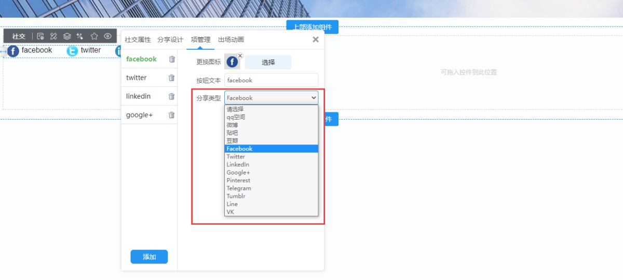Click the 可拖入控件到此位置 placeholder text

coord(469,72)
